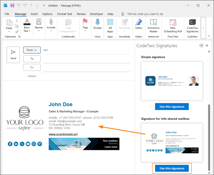Open the File menu

pos(7,14)
